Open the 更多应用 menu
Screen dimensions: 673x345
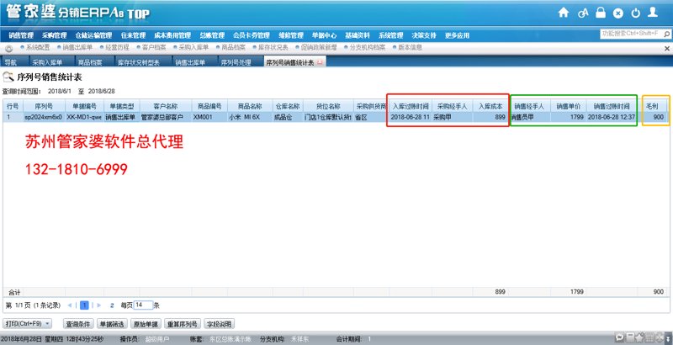457,35
